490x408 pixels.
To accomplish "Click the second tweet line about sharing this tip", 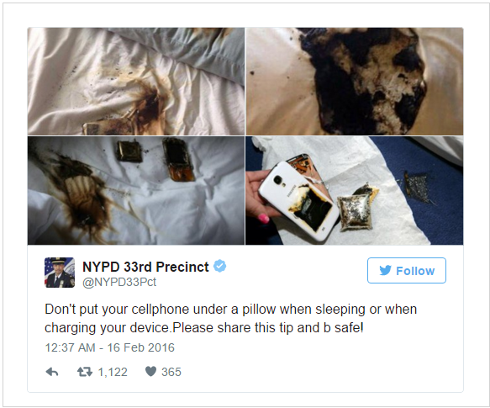I will coord(204,328).
